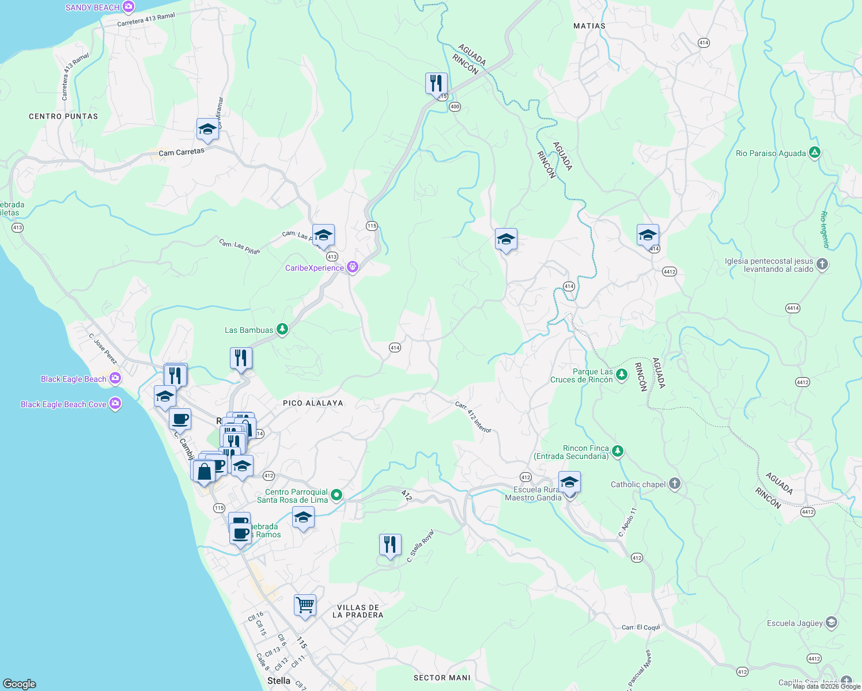This screenshot has height=691, width=862.
Task: Click the PICO ALALAYA label
Action: (x=313, y=403)
